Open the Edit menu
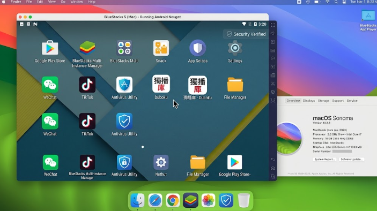 click(40, 2)
